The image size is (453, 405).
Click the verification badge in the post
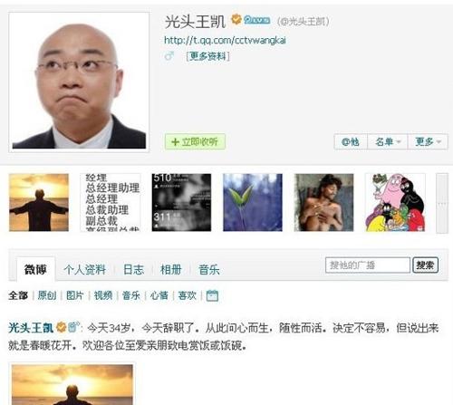pos(62,327)
